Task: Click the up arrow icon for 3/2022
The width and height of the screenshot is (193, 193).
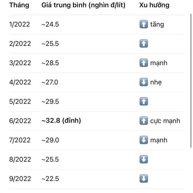Action: 144,63
